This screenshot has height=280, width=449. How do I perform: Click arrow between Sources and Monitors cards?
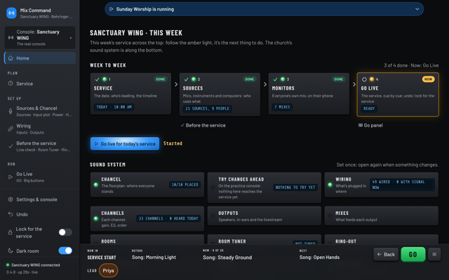(265, 84)
